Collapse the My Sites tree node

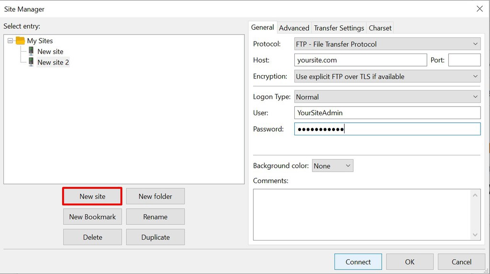click(11, 41)
